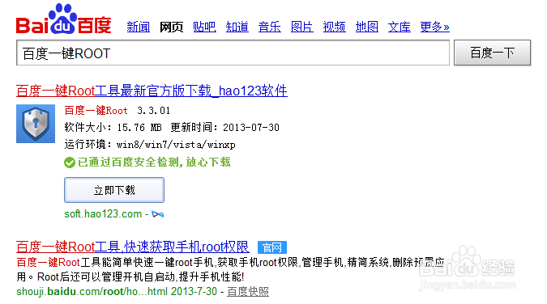Go to the 文库 tab
The height and width of the screenshot is (304, 547).
(x=399, y=27)
